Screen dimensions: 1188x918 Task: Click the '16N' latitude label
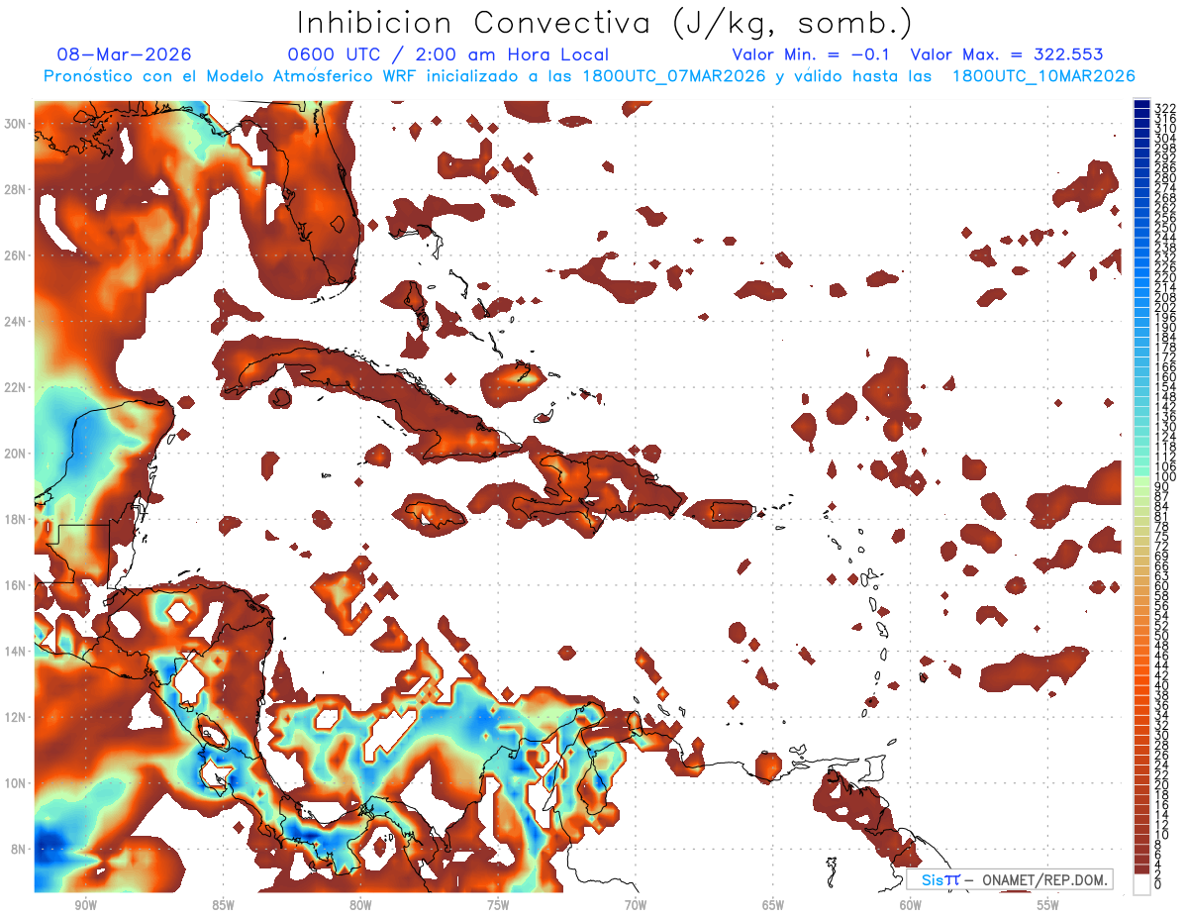(x=16, y=584)
